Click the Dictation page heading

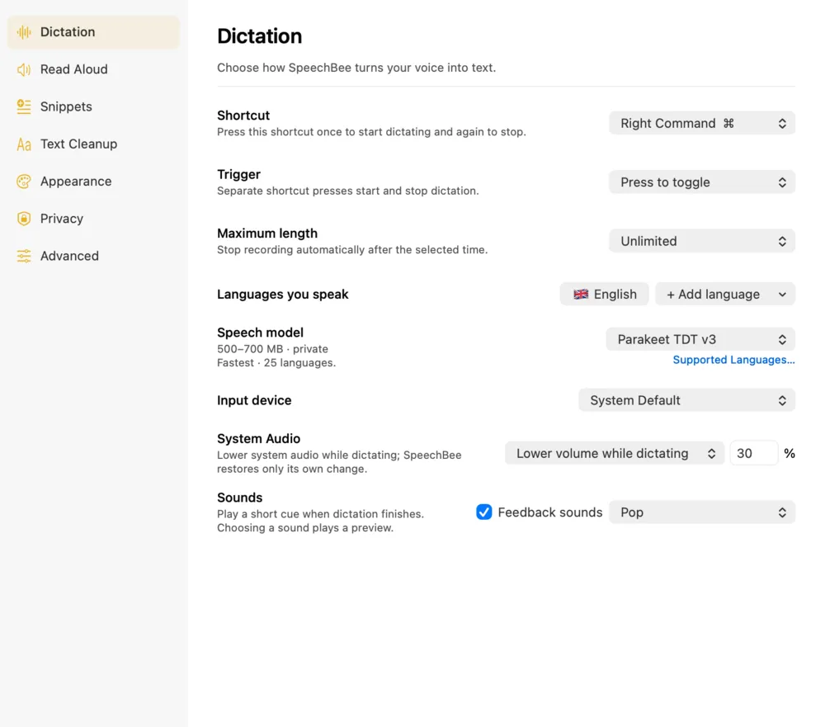tap(259, 36)
